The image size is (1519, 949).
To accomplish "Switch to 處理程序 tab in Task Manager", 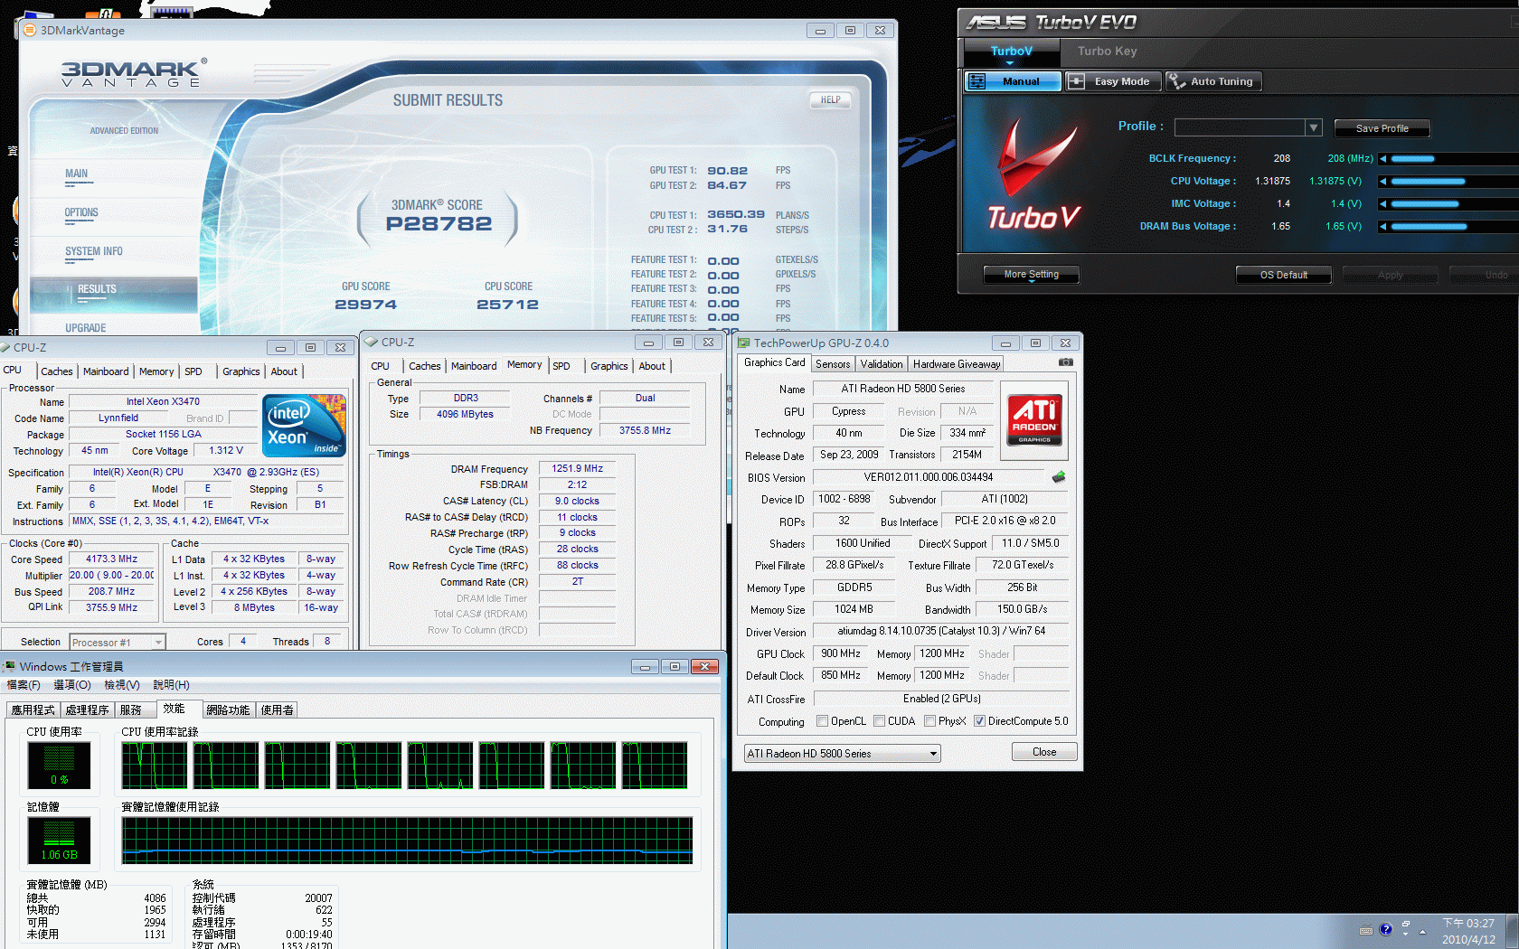I will (x=88, y=710).
